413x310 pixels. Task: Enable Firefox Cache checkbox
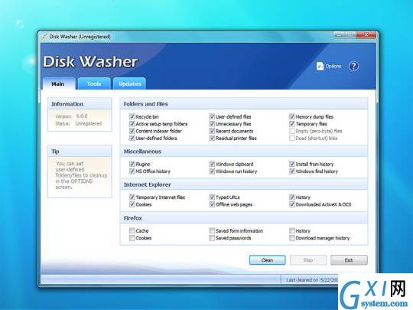point(132,230)
